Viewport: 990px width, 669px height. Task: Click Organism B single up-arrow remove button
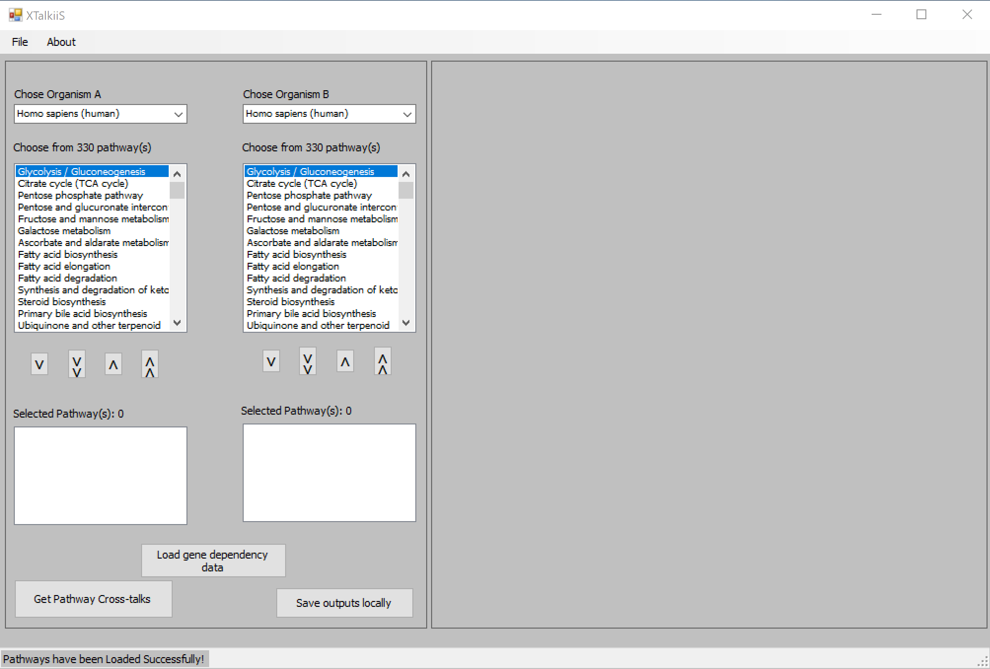tap(345, 362)
